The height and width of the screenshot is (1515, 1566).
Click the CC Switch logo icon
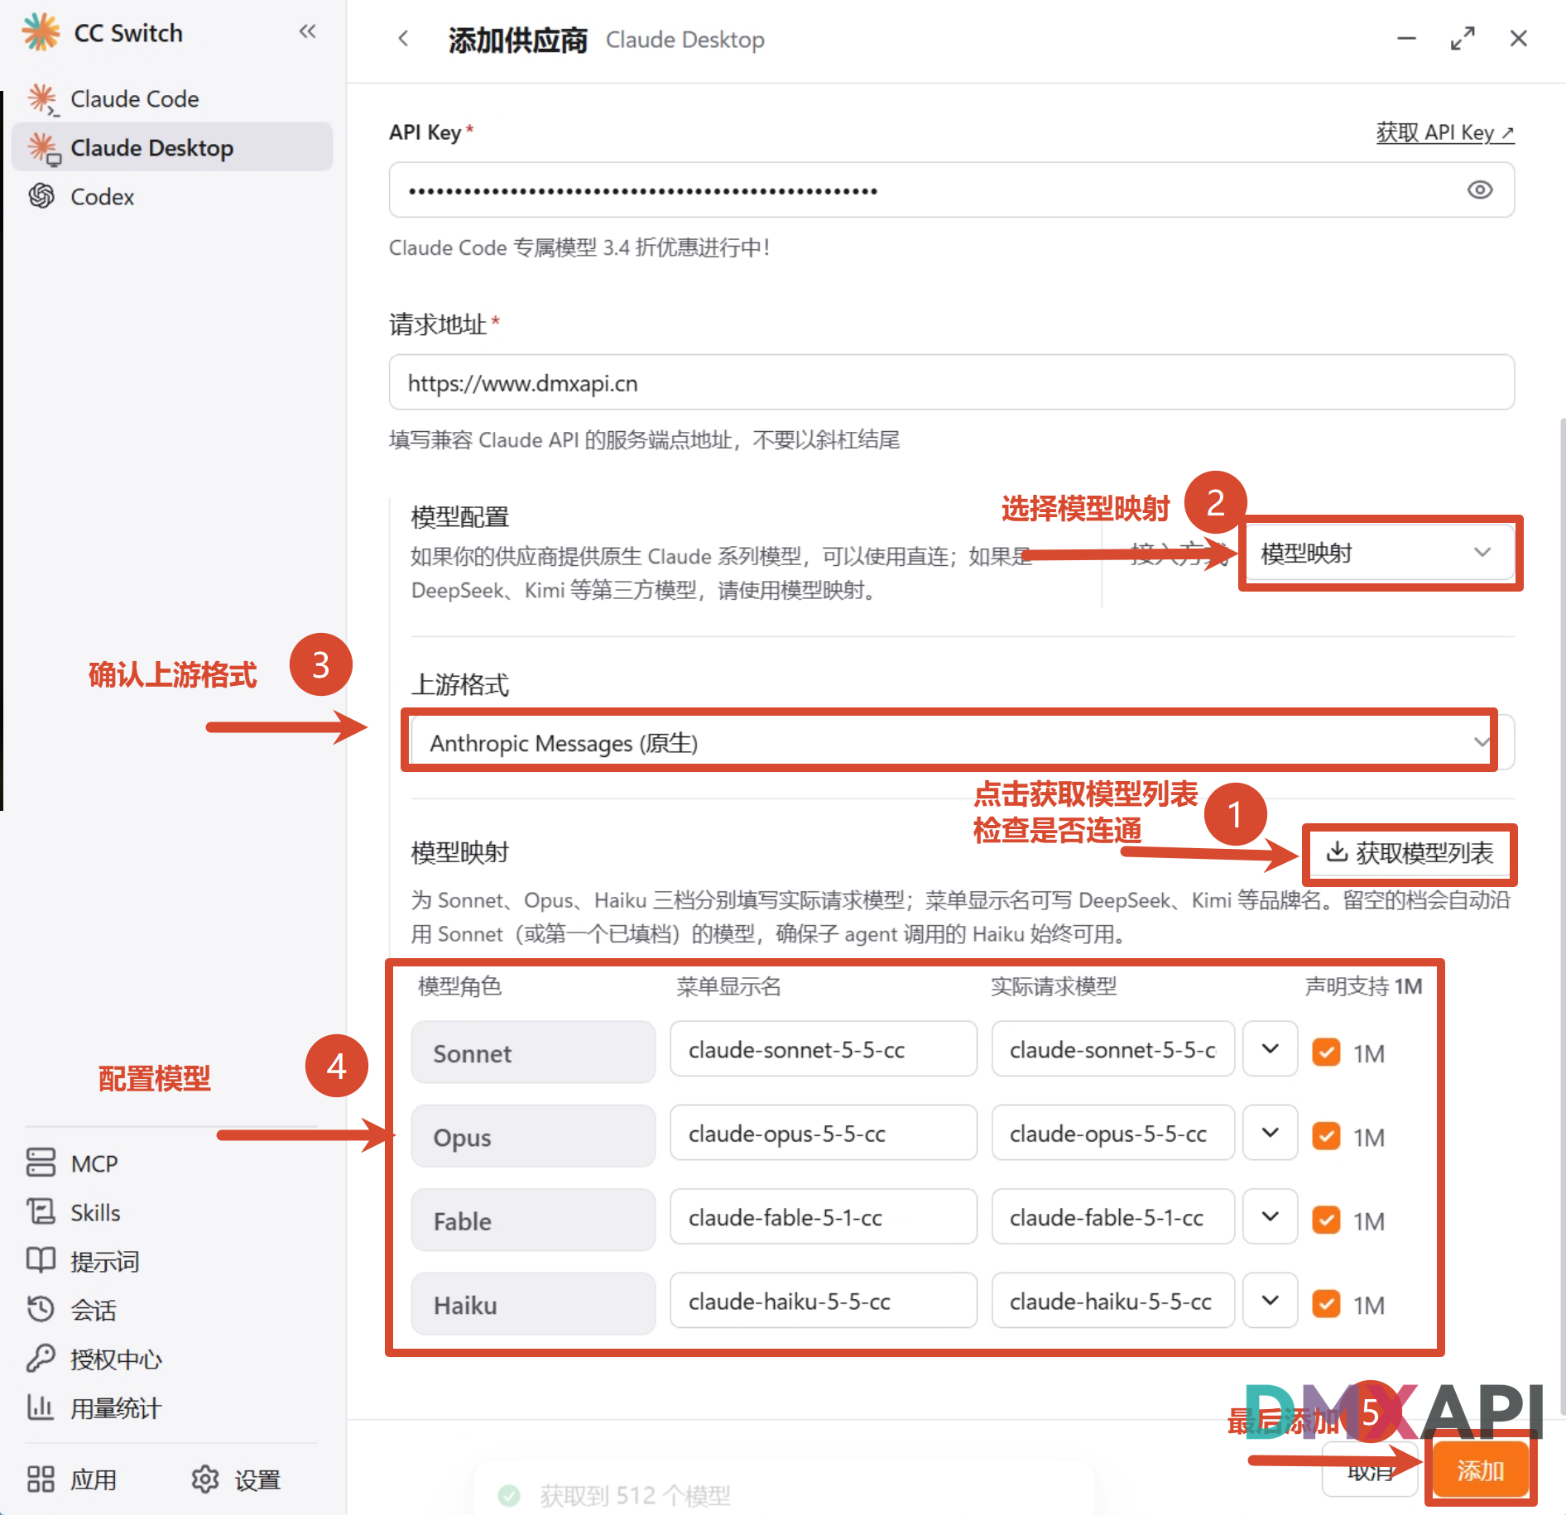41,32
